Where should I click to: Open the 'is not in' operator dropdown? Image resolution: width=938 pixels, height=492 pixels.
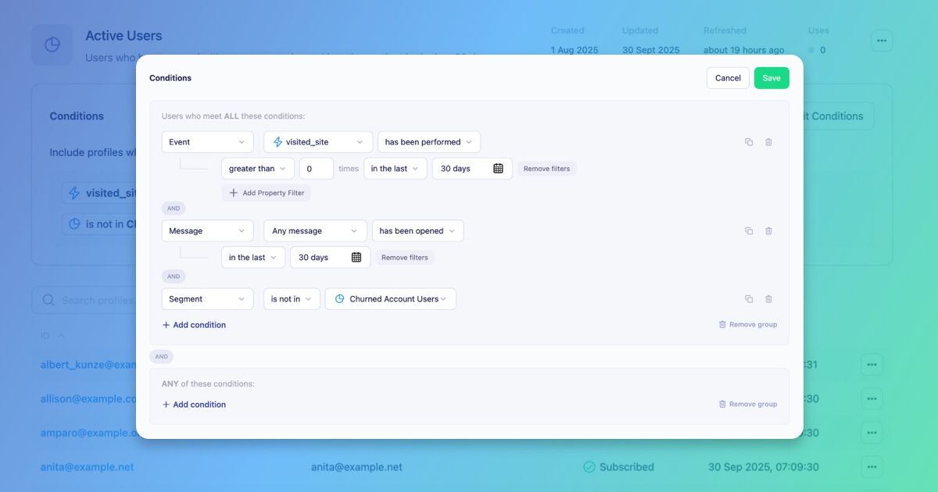(291, 299)
